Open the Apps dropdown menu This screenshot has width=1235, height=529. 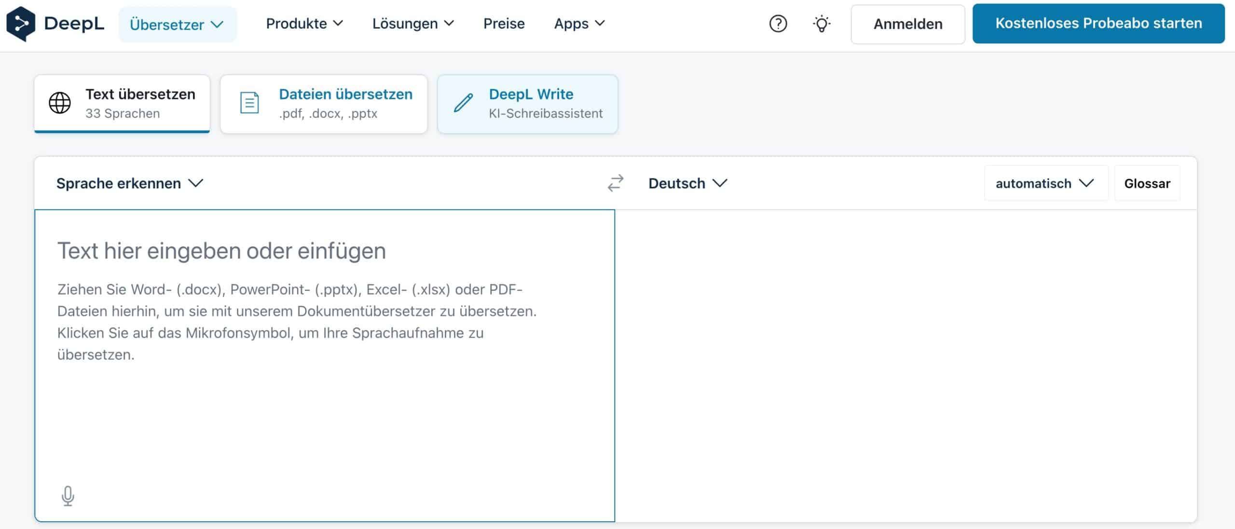(x=579, y=23)
